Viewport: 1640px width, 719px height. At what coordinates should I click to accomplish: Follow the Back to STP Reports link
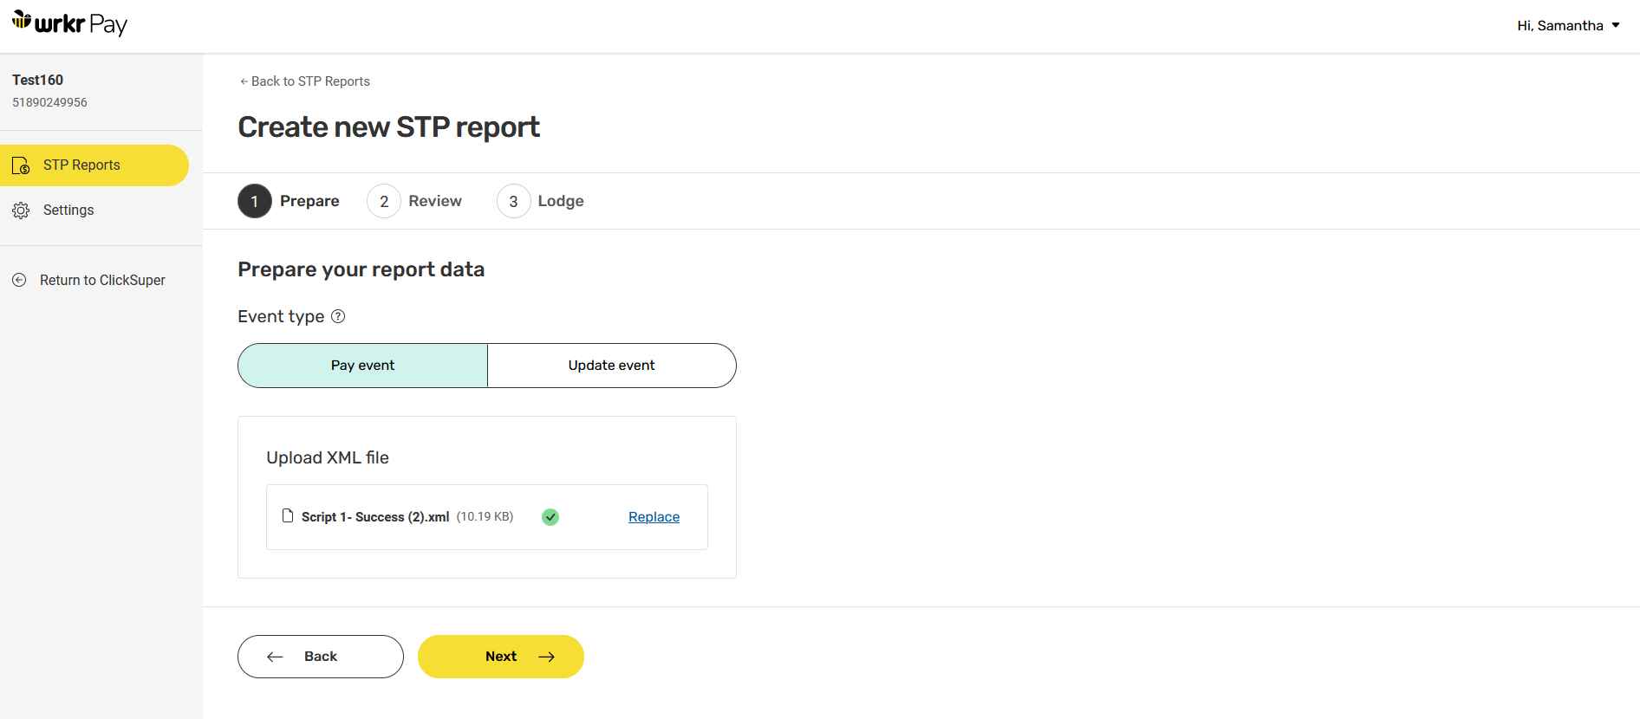pyautogui.click(x=305, y=81)
